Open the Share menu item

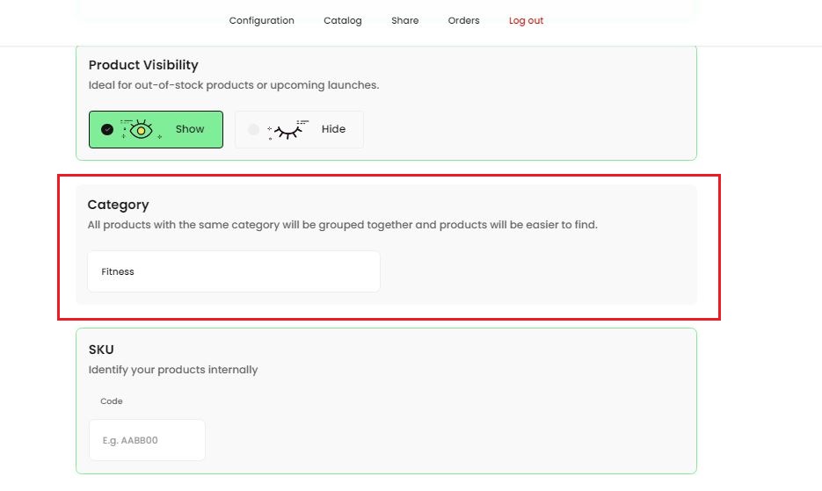click(x=404, y=20)
